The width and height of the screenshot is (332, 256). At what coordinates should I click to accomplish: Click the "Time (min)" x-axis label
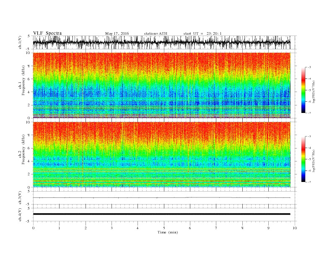168,232
